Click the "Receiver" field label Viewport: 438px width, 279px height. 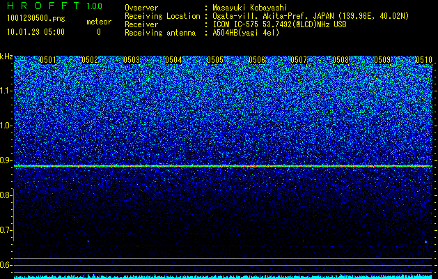(141, 24)
